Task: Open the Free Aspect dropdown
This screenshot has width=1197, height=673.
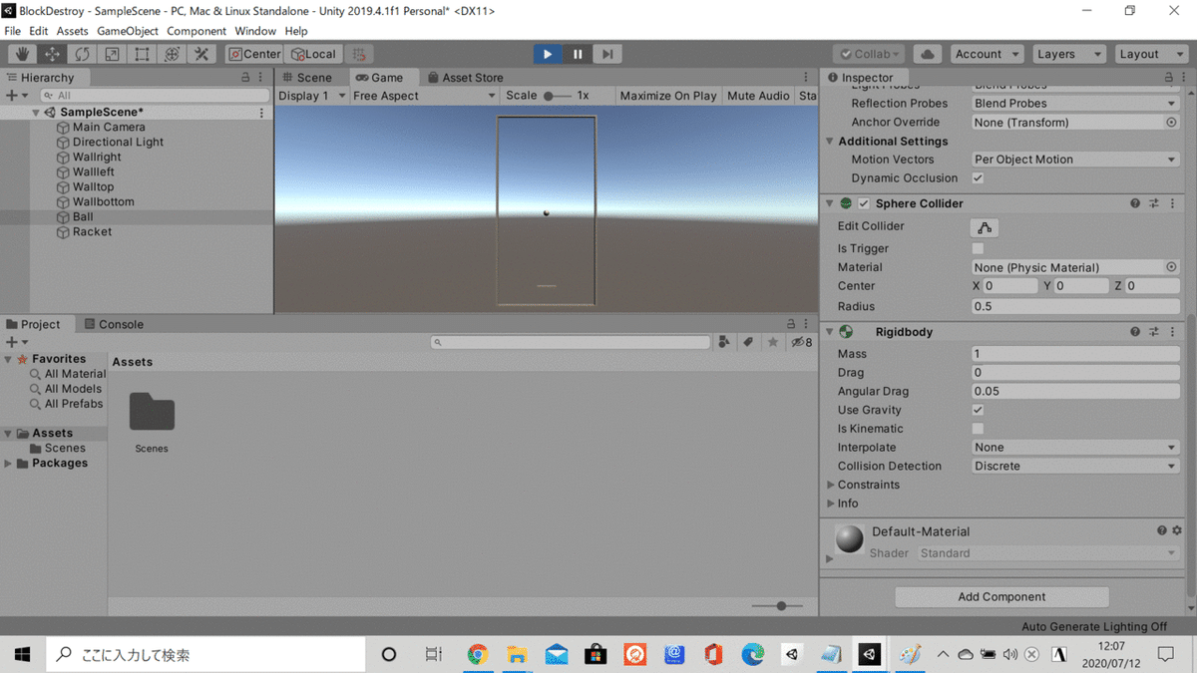Action: [x=424, y=96]
